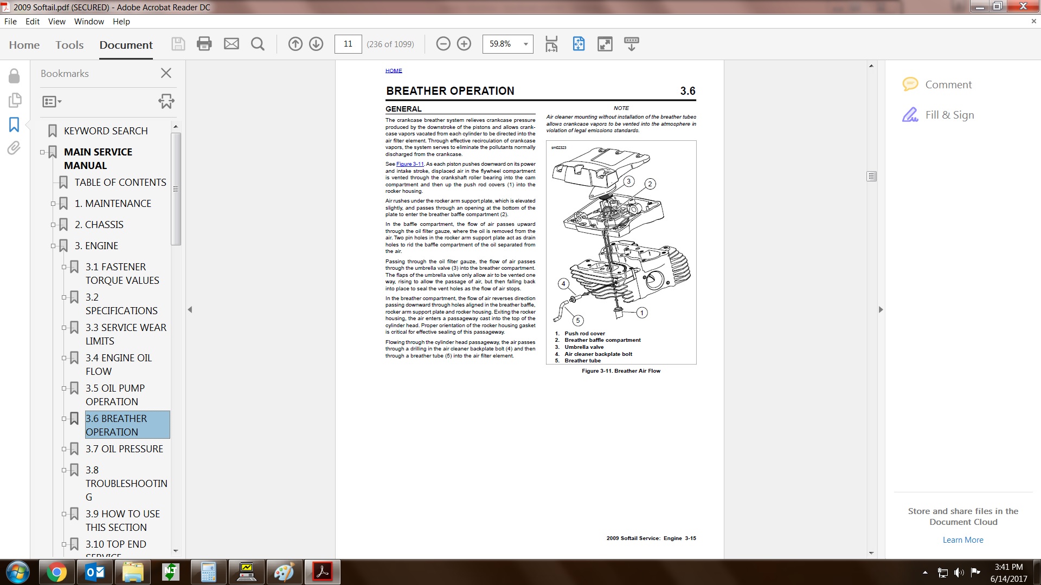This screenshot has height=585, width=1041.
Task: Collapse the 3. ENGINE bookmark
Action: (53, 246)
